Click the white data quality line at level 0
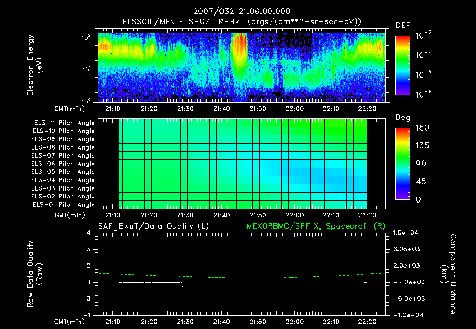 (273, 299)
